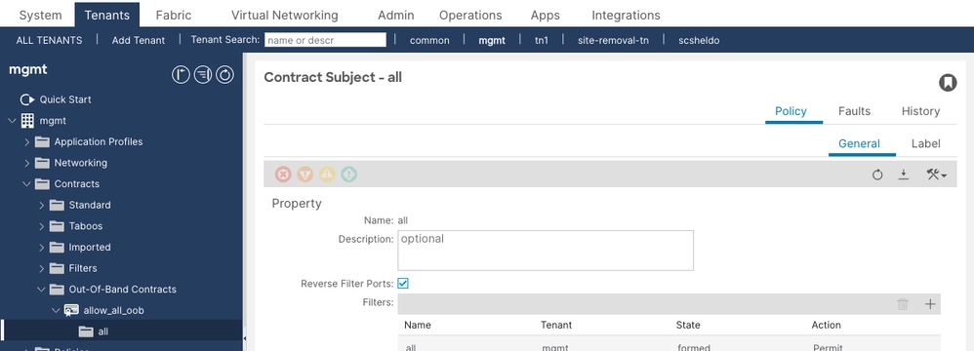
Task: Toggle the Reverse Filter Ports checkbox
Action: click(x=403, y=284)
